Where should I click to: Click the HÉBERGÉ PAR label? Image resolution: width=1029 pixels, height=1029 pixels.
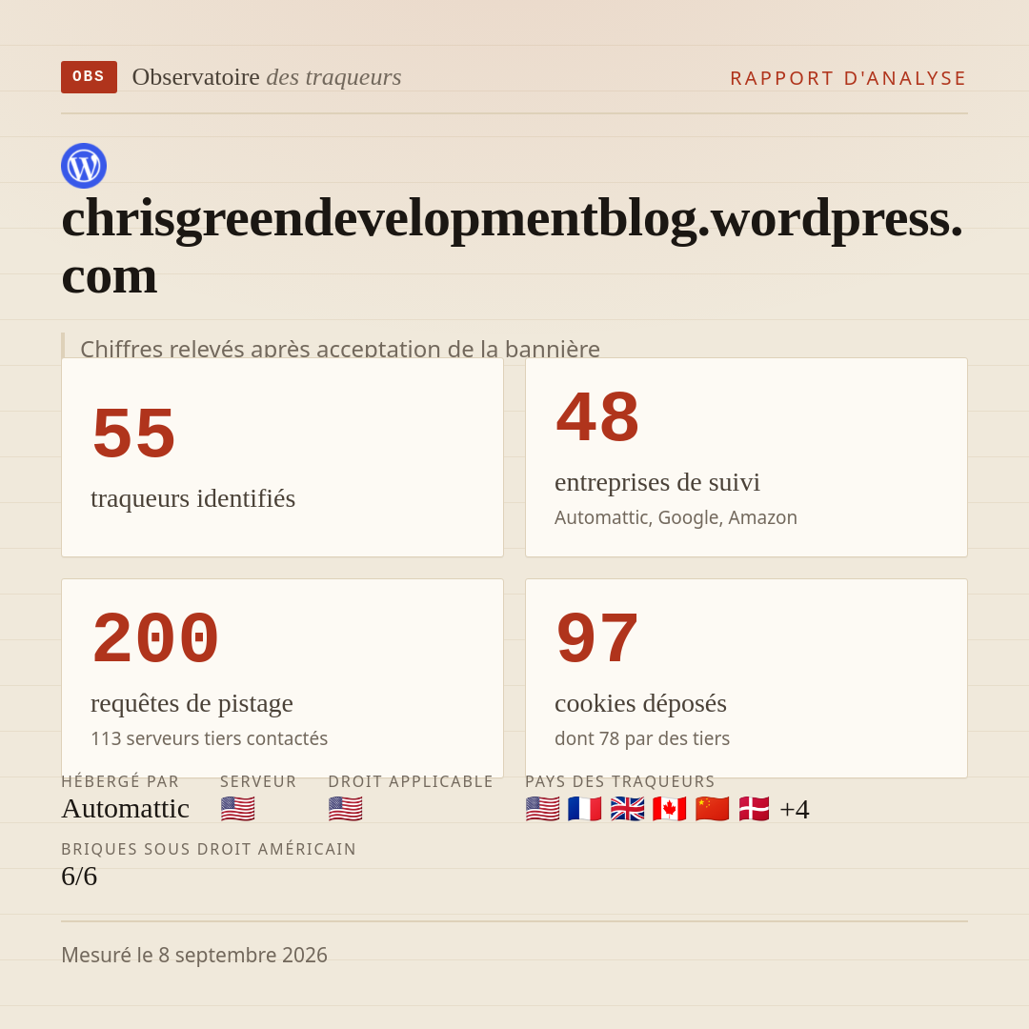(x=120, y=781)
